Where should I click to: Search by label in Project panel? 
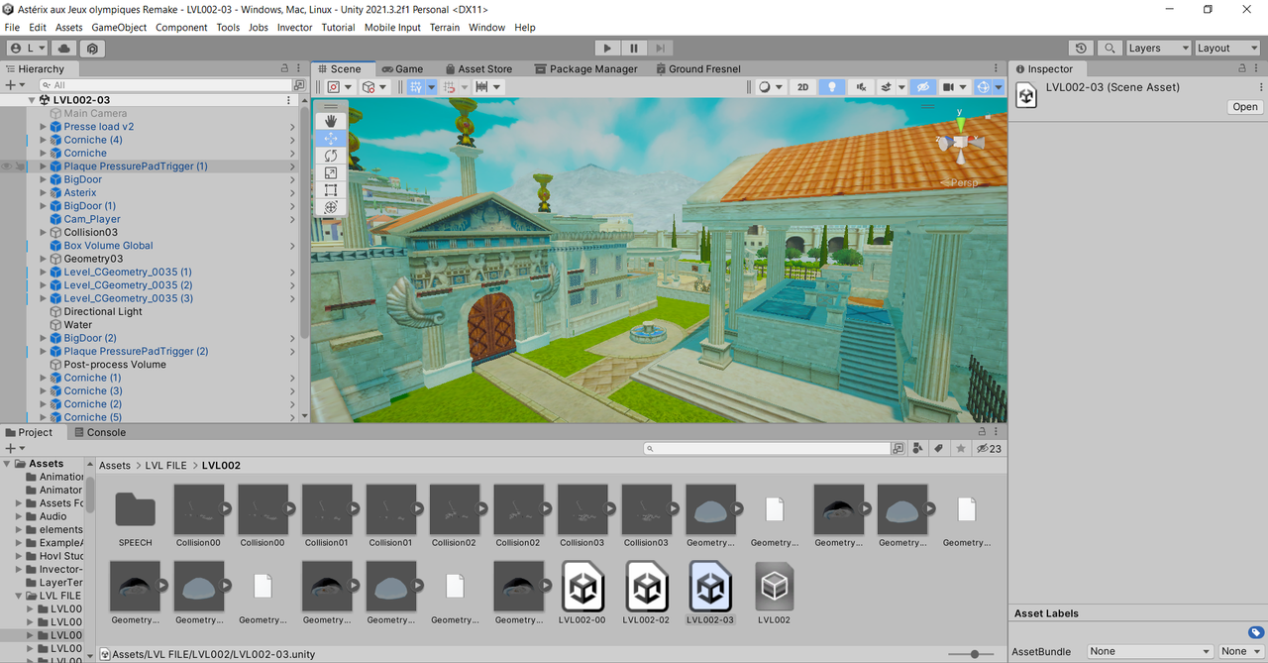pos(939,448)
